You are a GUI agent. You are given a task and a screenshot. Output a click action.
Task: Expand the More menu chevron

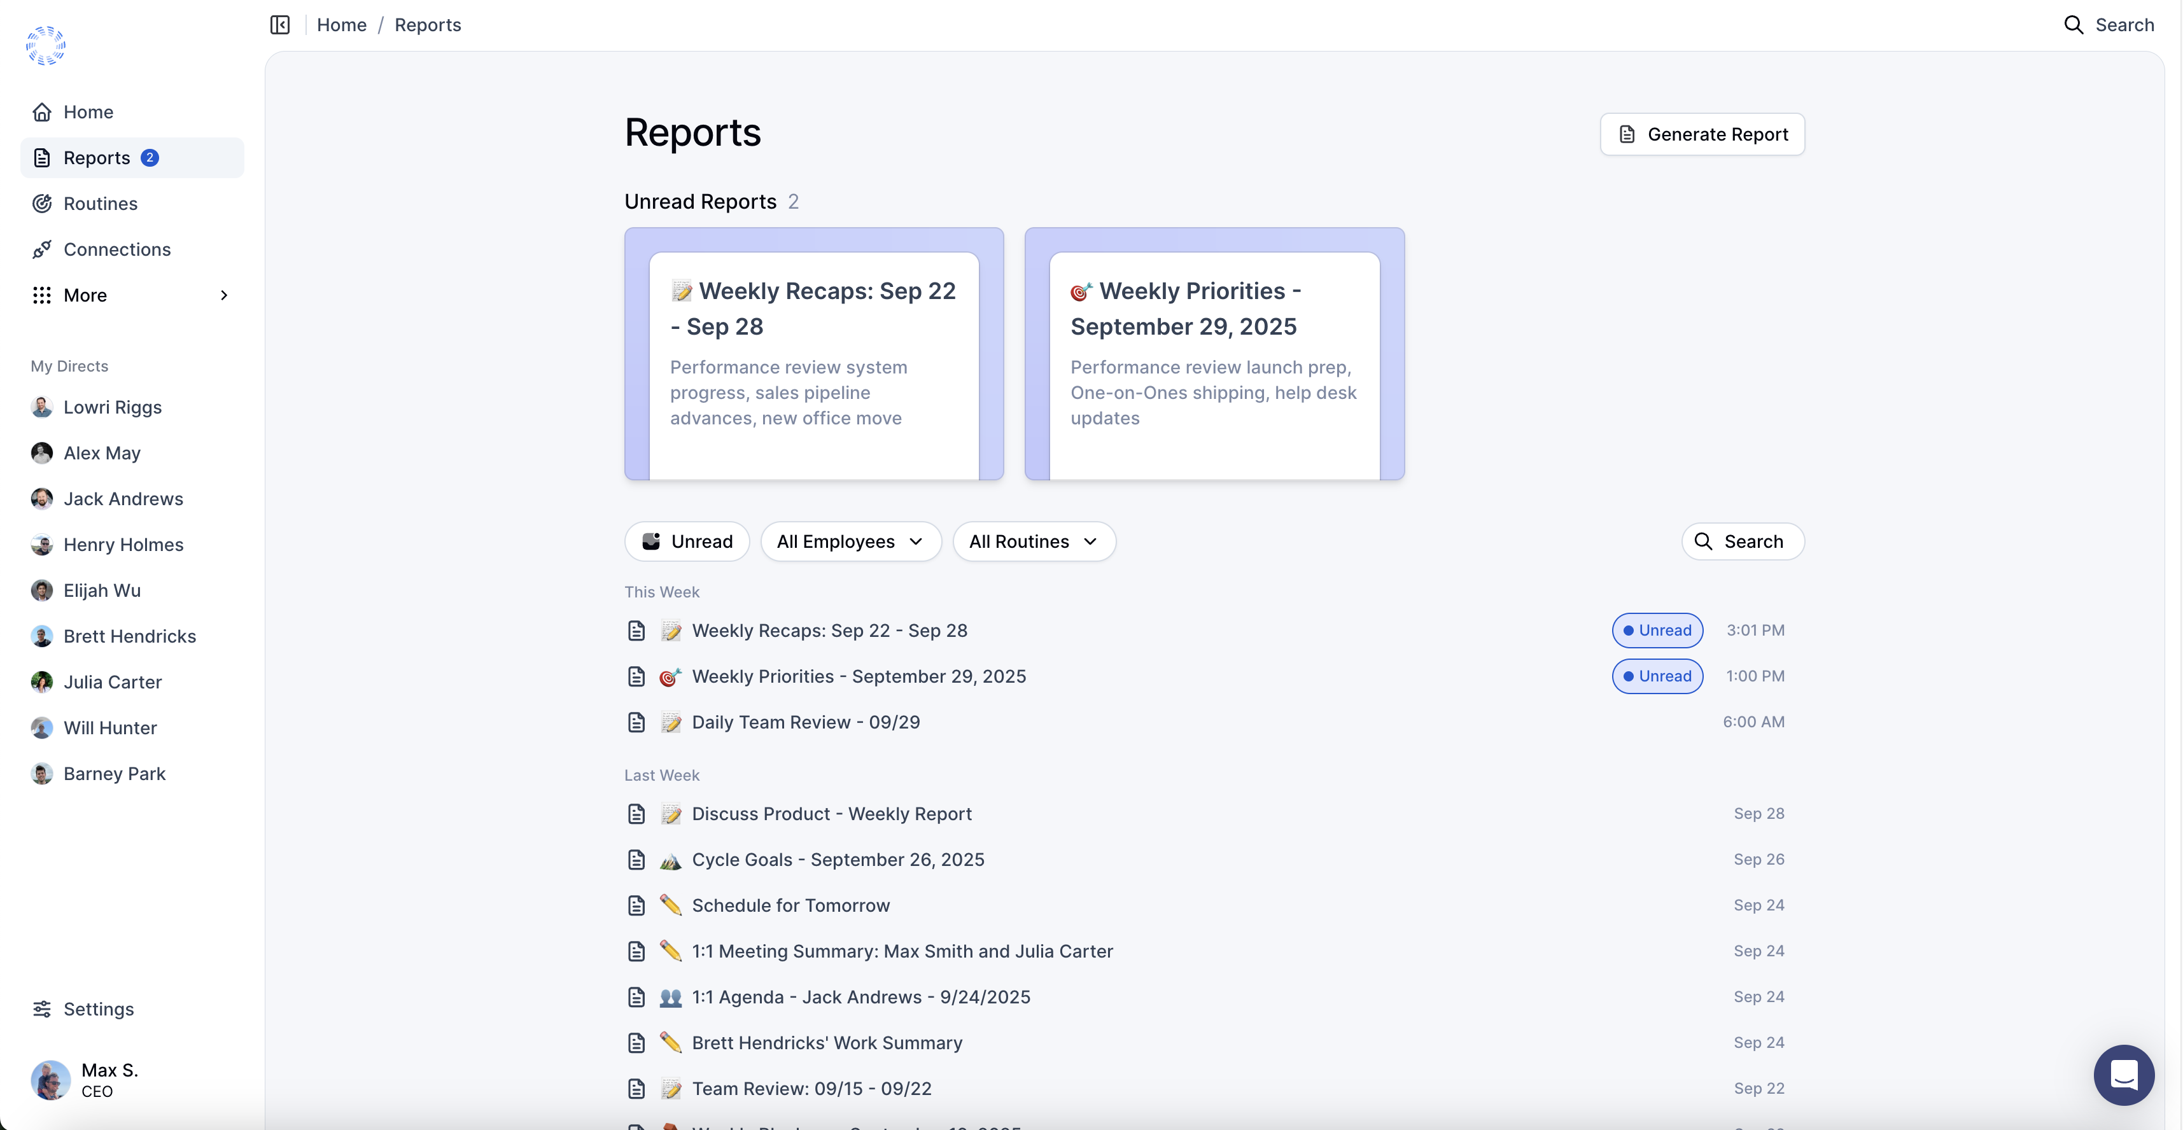point(224,295)
